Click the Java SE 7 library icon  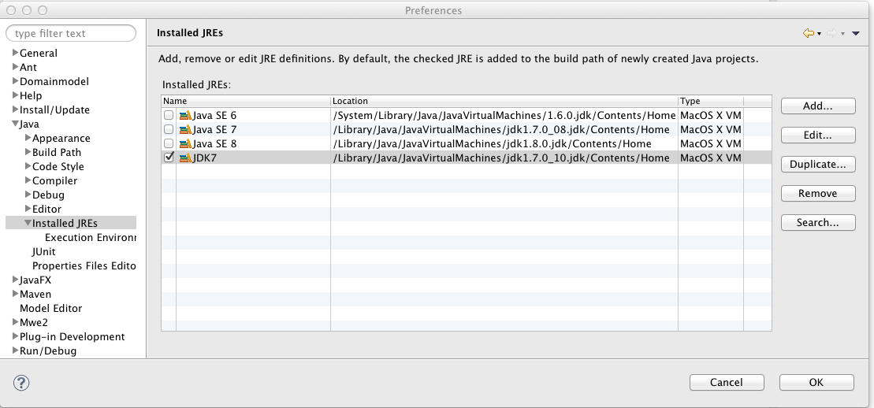pyautogui.click(x=185, y=130)
